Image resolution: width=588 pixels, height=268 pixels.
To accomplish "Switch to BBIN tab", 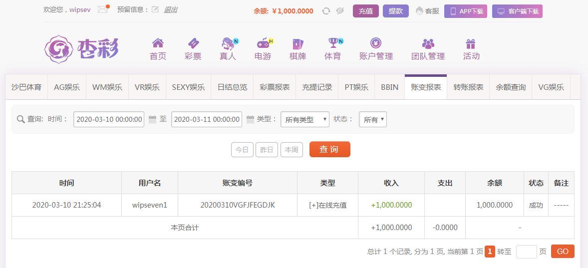I will point(390,87).
